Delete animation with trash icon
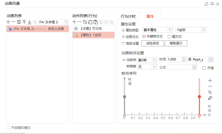Viewport: 222px width, 134px height. [19, 22]
